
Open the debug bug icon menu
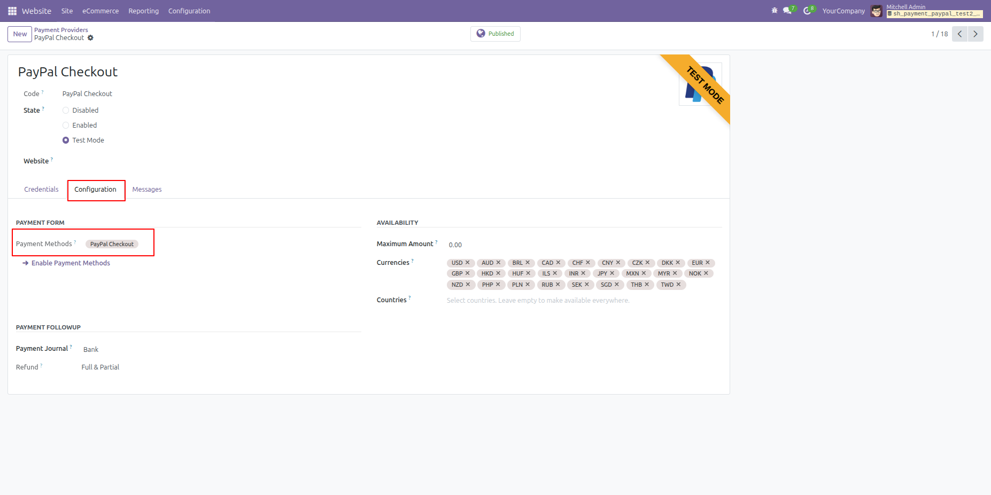point(775,11)
